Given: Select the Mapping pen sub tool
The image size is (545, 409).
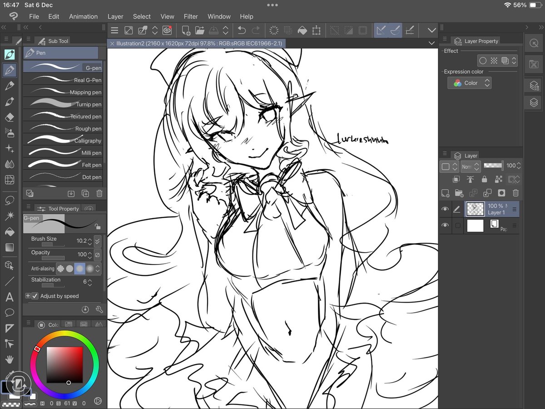Looking at the screenshot, I should [63, 92].
